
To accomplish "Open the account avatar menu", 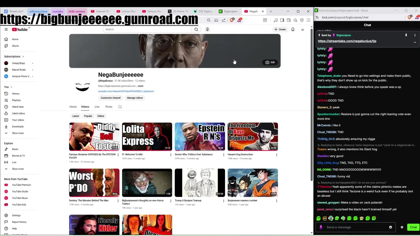I will [303, 29].
